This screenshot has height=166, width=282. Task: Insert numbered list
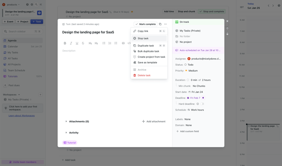(110, 43)
